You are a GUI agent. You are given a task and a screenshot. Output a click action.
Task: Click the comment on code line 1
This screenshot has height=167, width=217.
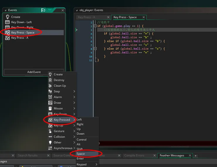tap(104, 22)
